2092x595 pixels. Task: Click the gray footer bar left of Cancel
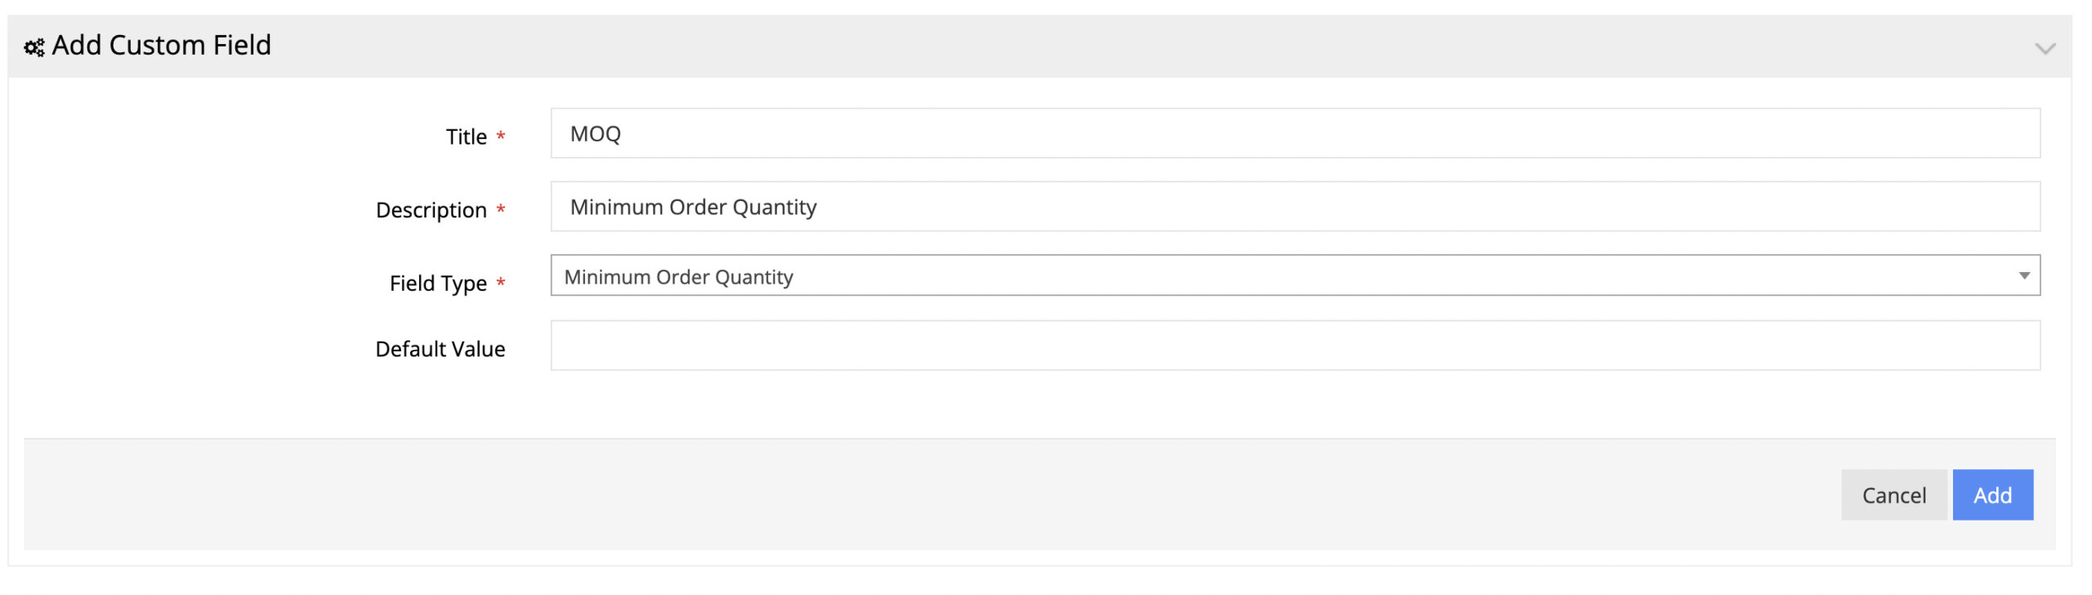click(932, 494)
